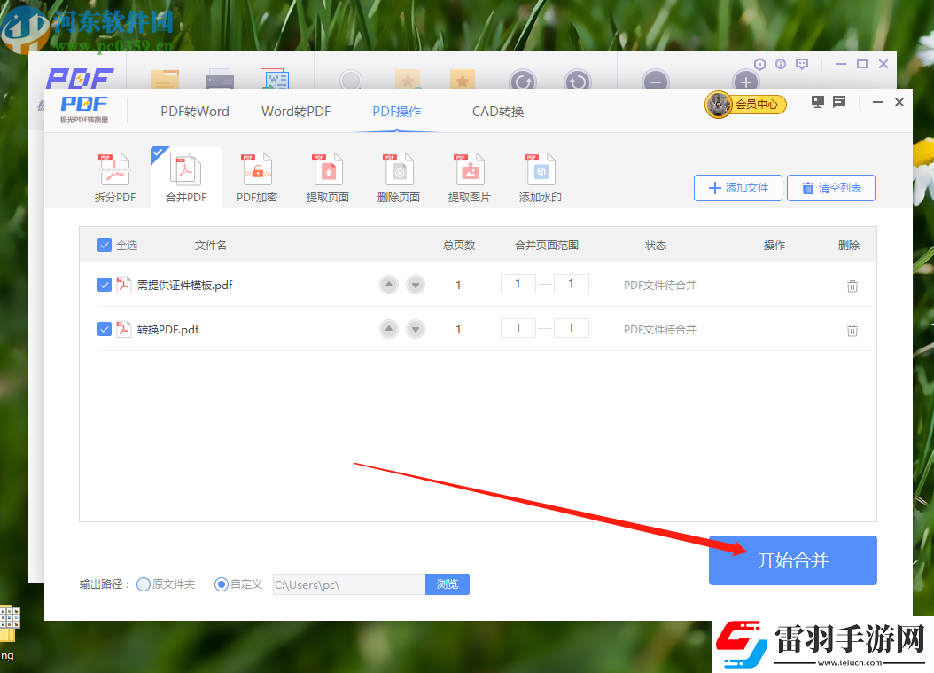Viewport: 934px width, 673px height.
Task: Open the CAD转换 tab
Action: pyautogui.click(x=498, y=111)
